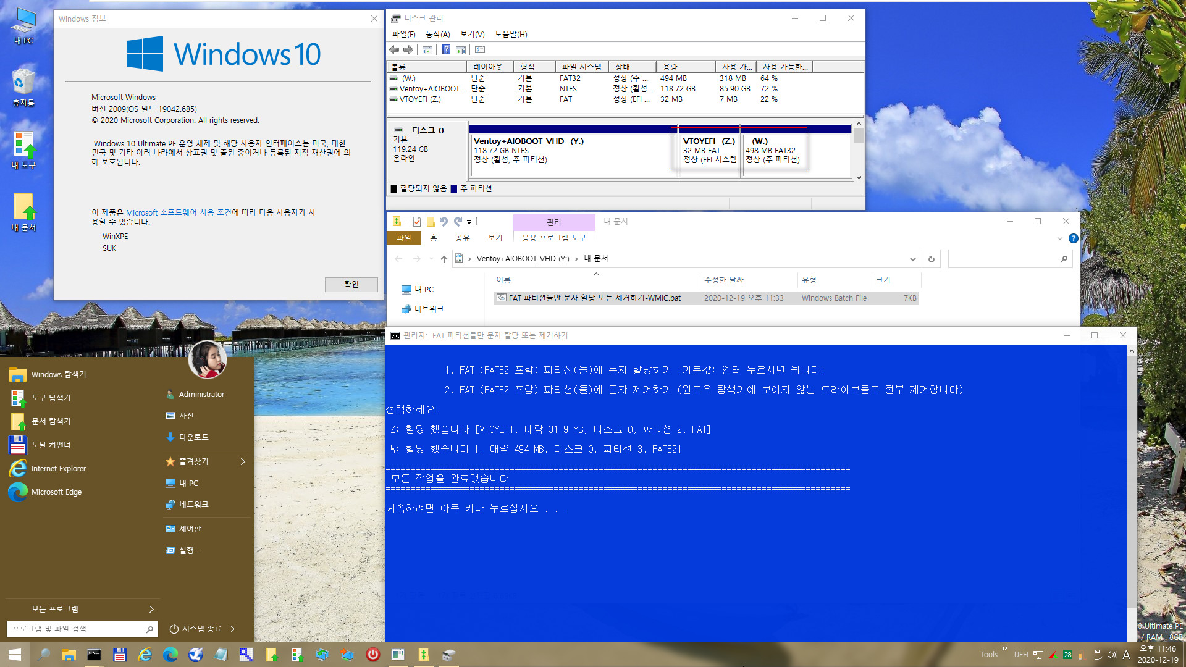Expand the Tools toolbar chevron on the taskbar
1186x667 pixels.
click(x=1005, y=648)
